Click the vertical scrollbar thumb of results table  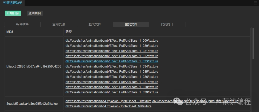[253, 43]
